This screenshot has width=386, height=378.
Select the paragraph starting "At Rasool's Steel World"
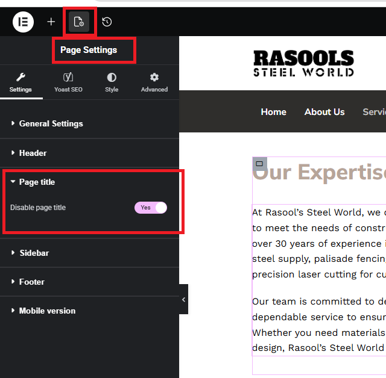point(319,243)
